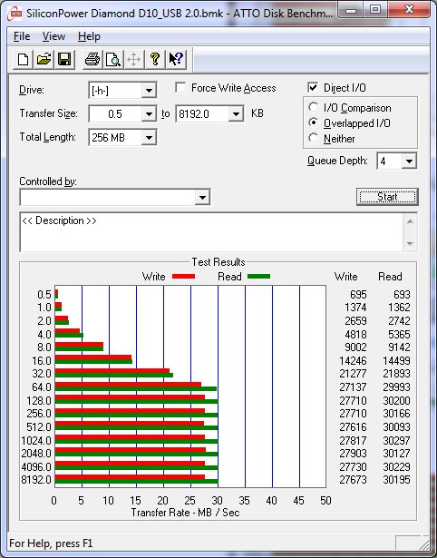The width and height of the screenshot is (437, 558).
Task: Click the Description scrollbar up arrow
Action: (x=410, y=221)
